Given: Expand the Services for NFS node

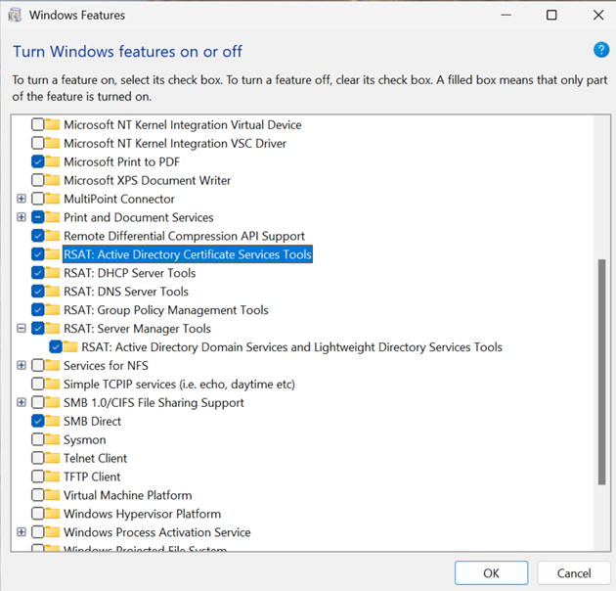Looking at the screenshot, I should click(22, 366).
